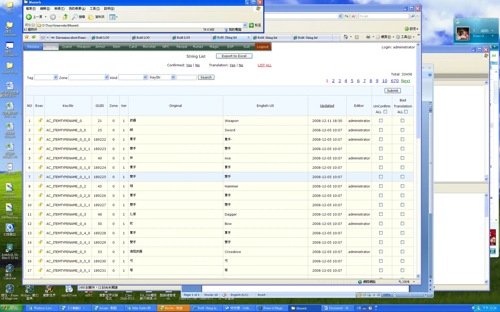Tick the Bad Translation ALL checkbox
This screenshot has height=312, width=500.
pyautogui.click(x=406, y=112)
